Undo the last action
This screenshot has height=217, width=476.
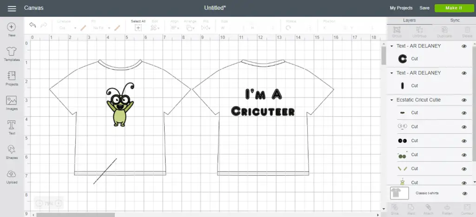(33, 25)
